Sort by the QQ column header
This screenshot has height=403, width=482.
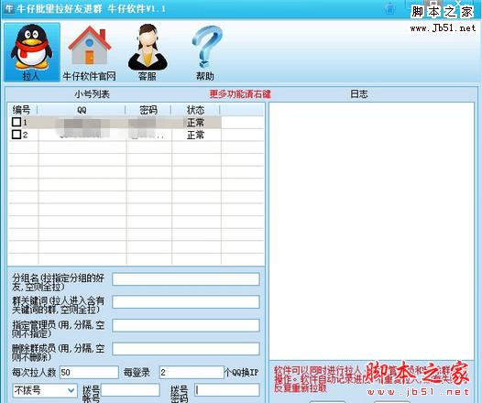pos(82,110)
